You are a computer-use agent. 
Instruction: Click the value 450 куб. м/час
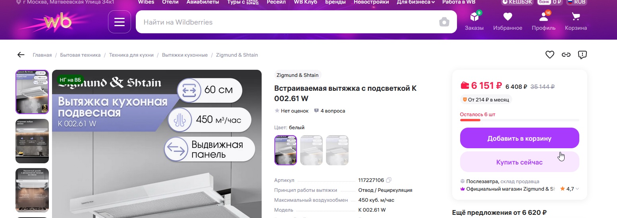point(376,200)
